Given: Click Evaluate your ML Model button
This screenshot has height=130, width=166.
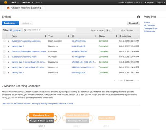Looking at the screenshot, I should coord(77,121).
